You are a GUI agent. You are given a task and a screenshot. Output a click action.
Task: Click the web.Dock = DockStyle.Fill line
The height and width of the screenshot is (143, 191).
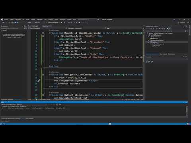(x=70, y=77)
